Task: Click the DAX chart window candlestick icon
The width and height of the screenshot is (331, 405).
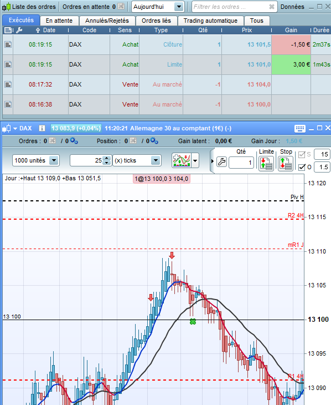Action: coord(7,128)
